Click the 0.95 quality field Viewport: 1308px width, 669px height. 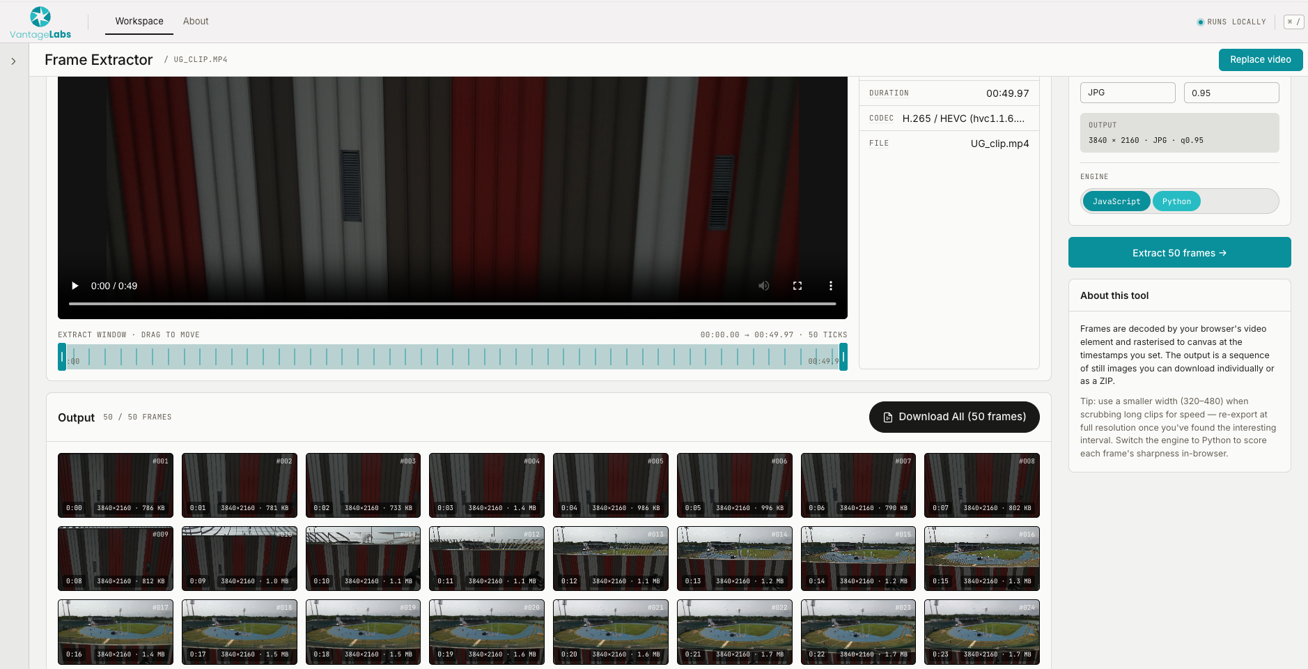(1231, 93)
